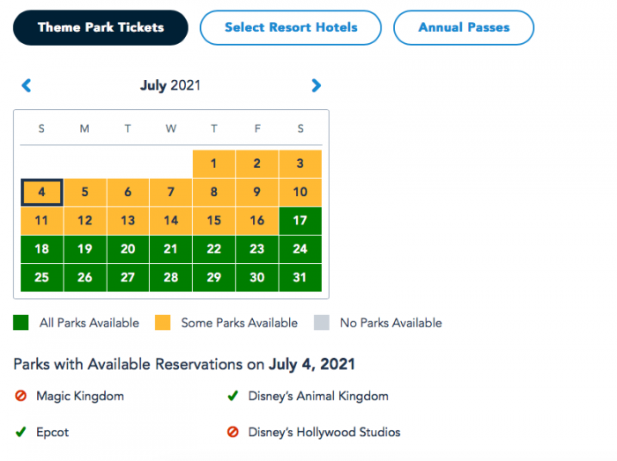Pick July 10 on the calendar
Viewport: 617px width, 461px height.
301,192
